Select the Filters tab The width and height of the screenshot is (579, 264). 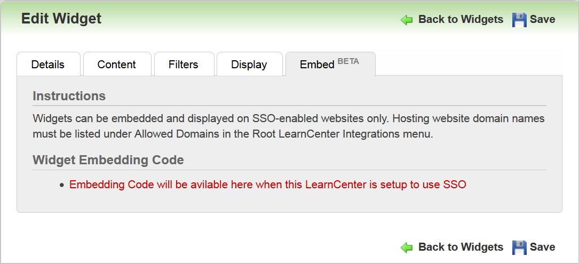(183, 65)
